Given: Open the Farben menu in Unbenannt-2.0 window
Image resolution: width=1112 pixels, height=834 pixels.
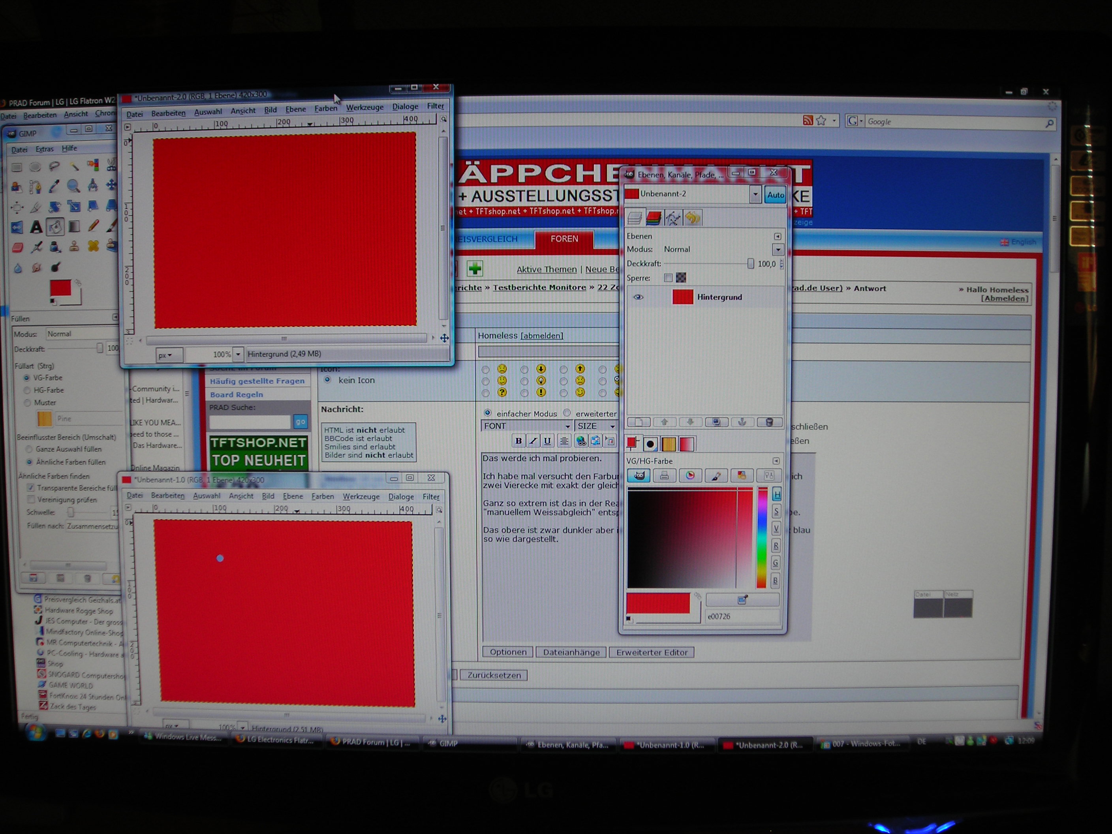Looking at the screenshot, I should [325, 109].
